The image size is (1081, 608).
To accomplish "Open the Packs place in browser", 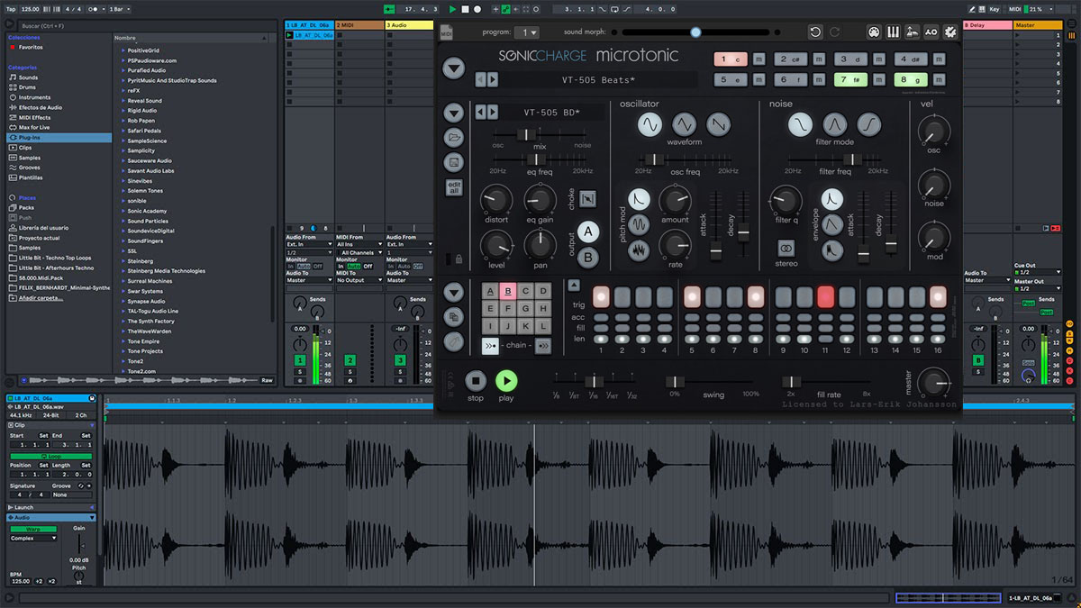I will pyautogui.click(x=26, y=207).
